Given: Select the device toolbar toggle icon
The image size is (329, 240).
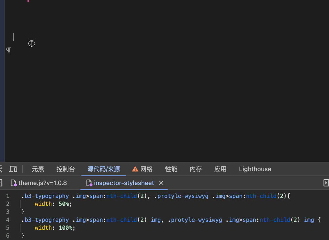Looking at the screenshot, I should tap(13, 169).
